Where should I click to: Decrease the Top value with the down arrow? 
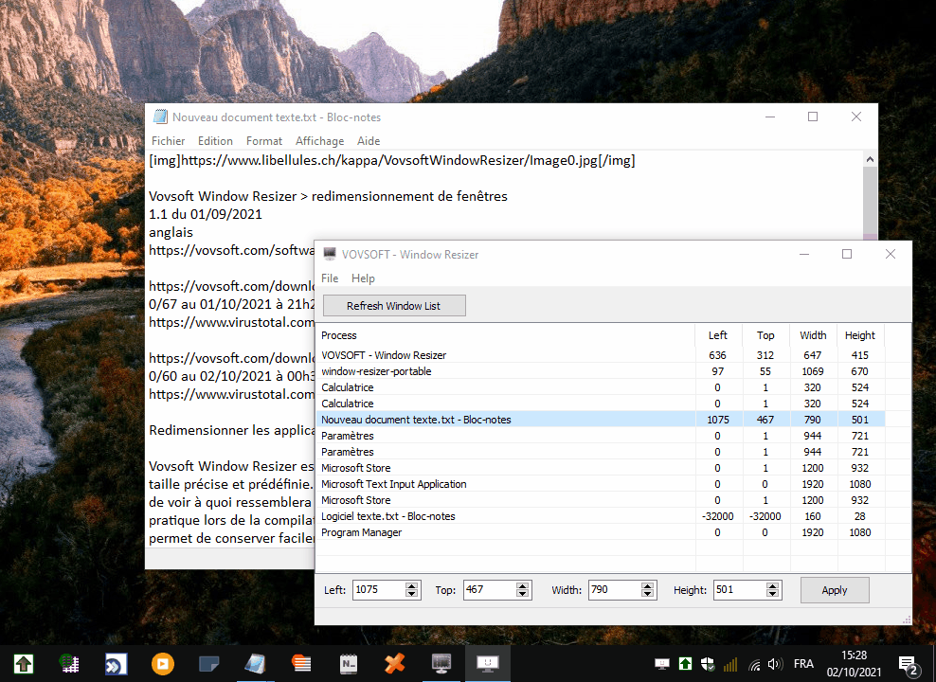(523, 594)
